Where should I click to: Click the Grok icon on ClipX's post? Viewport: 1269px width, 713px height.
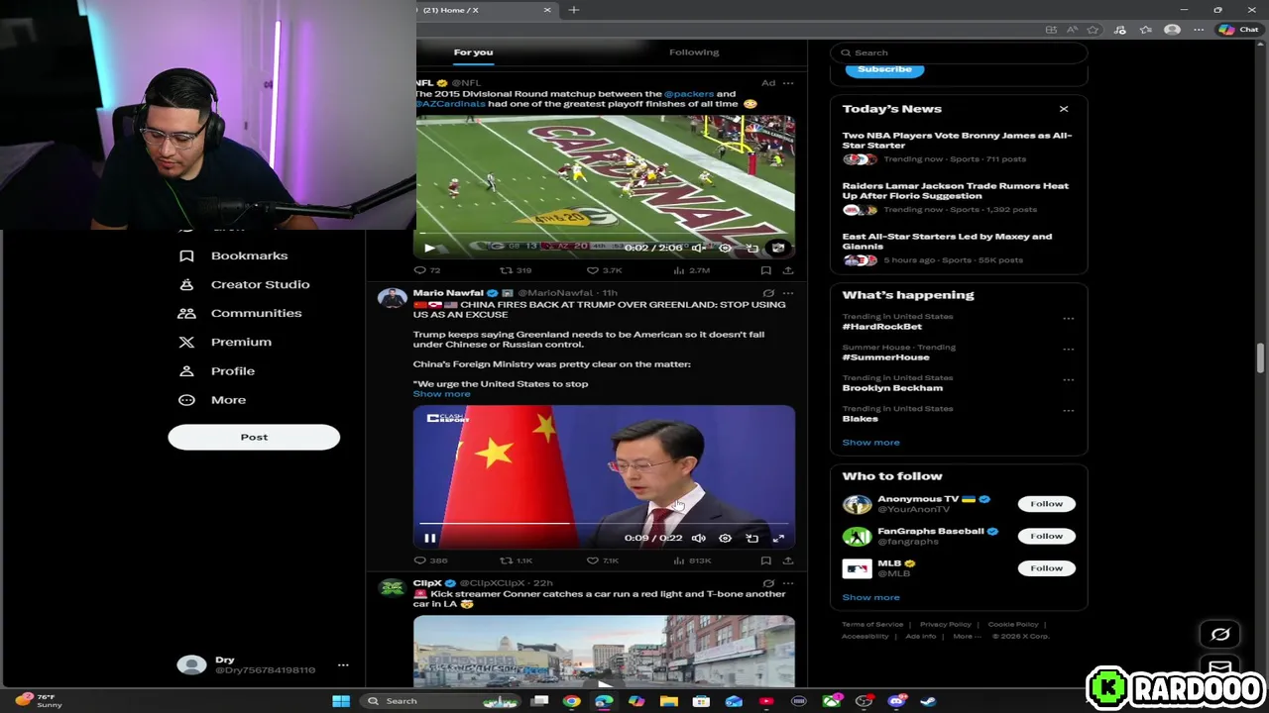point(768,583)
